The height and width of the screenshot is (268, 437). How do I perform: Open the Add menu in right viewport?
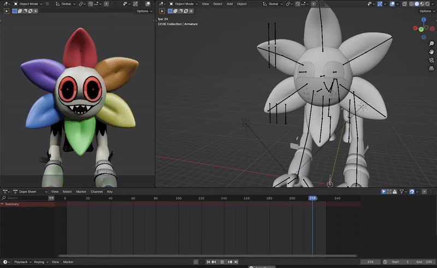[229, 4]
